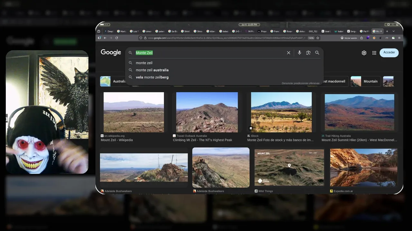This screenshot has height=231, width=412.
Task: Open the GNOME system status menu
Action: [x=392, y=24]
